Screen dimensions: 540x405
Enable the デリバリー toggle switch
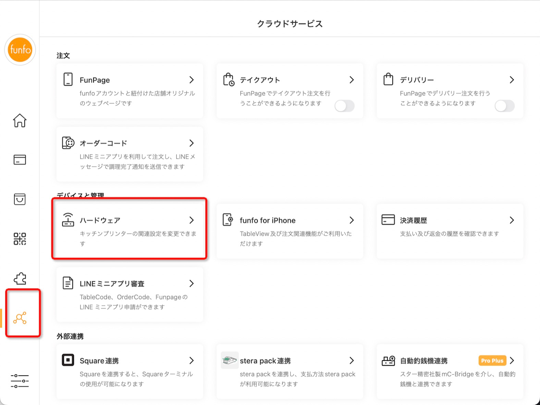coord(505,106)
